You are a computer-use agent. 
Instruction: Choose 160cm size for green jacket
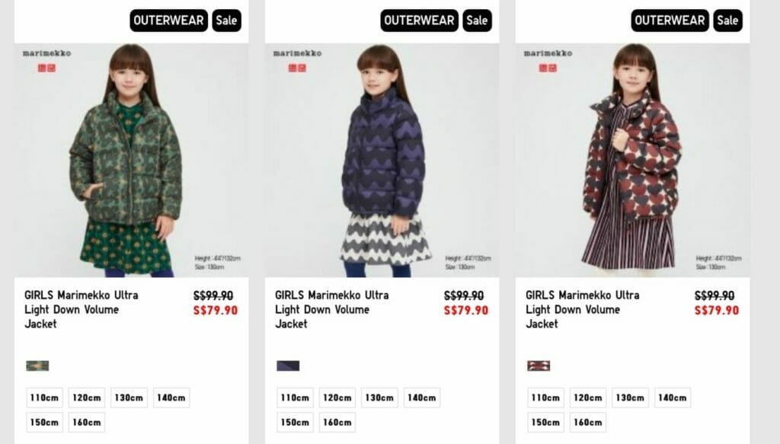87,422
